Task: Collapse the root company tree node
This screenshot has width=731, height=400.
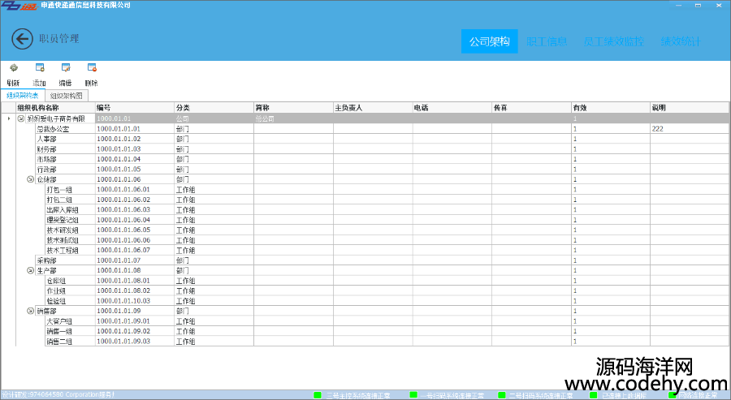Action: tap(21, 118)
